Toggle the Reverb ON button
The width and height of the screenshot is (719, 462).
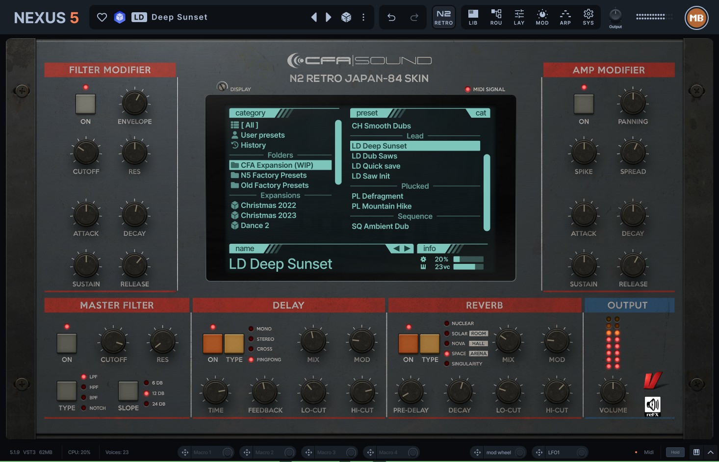pos(408,343)
